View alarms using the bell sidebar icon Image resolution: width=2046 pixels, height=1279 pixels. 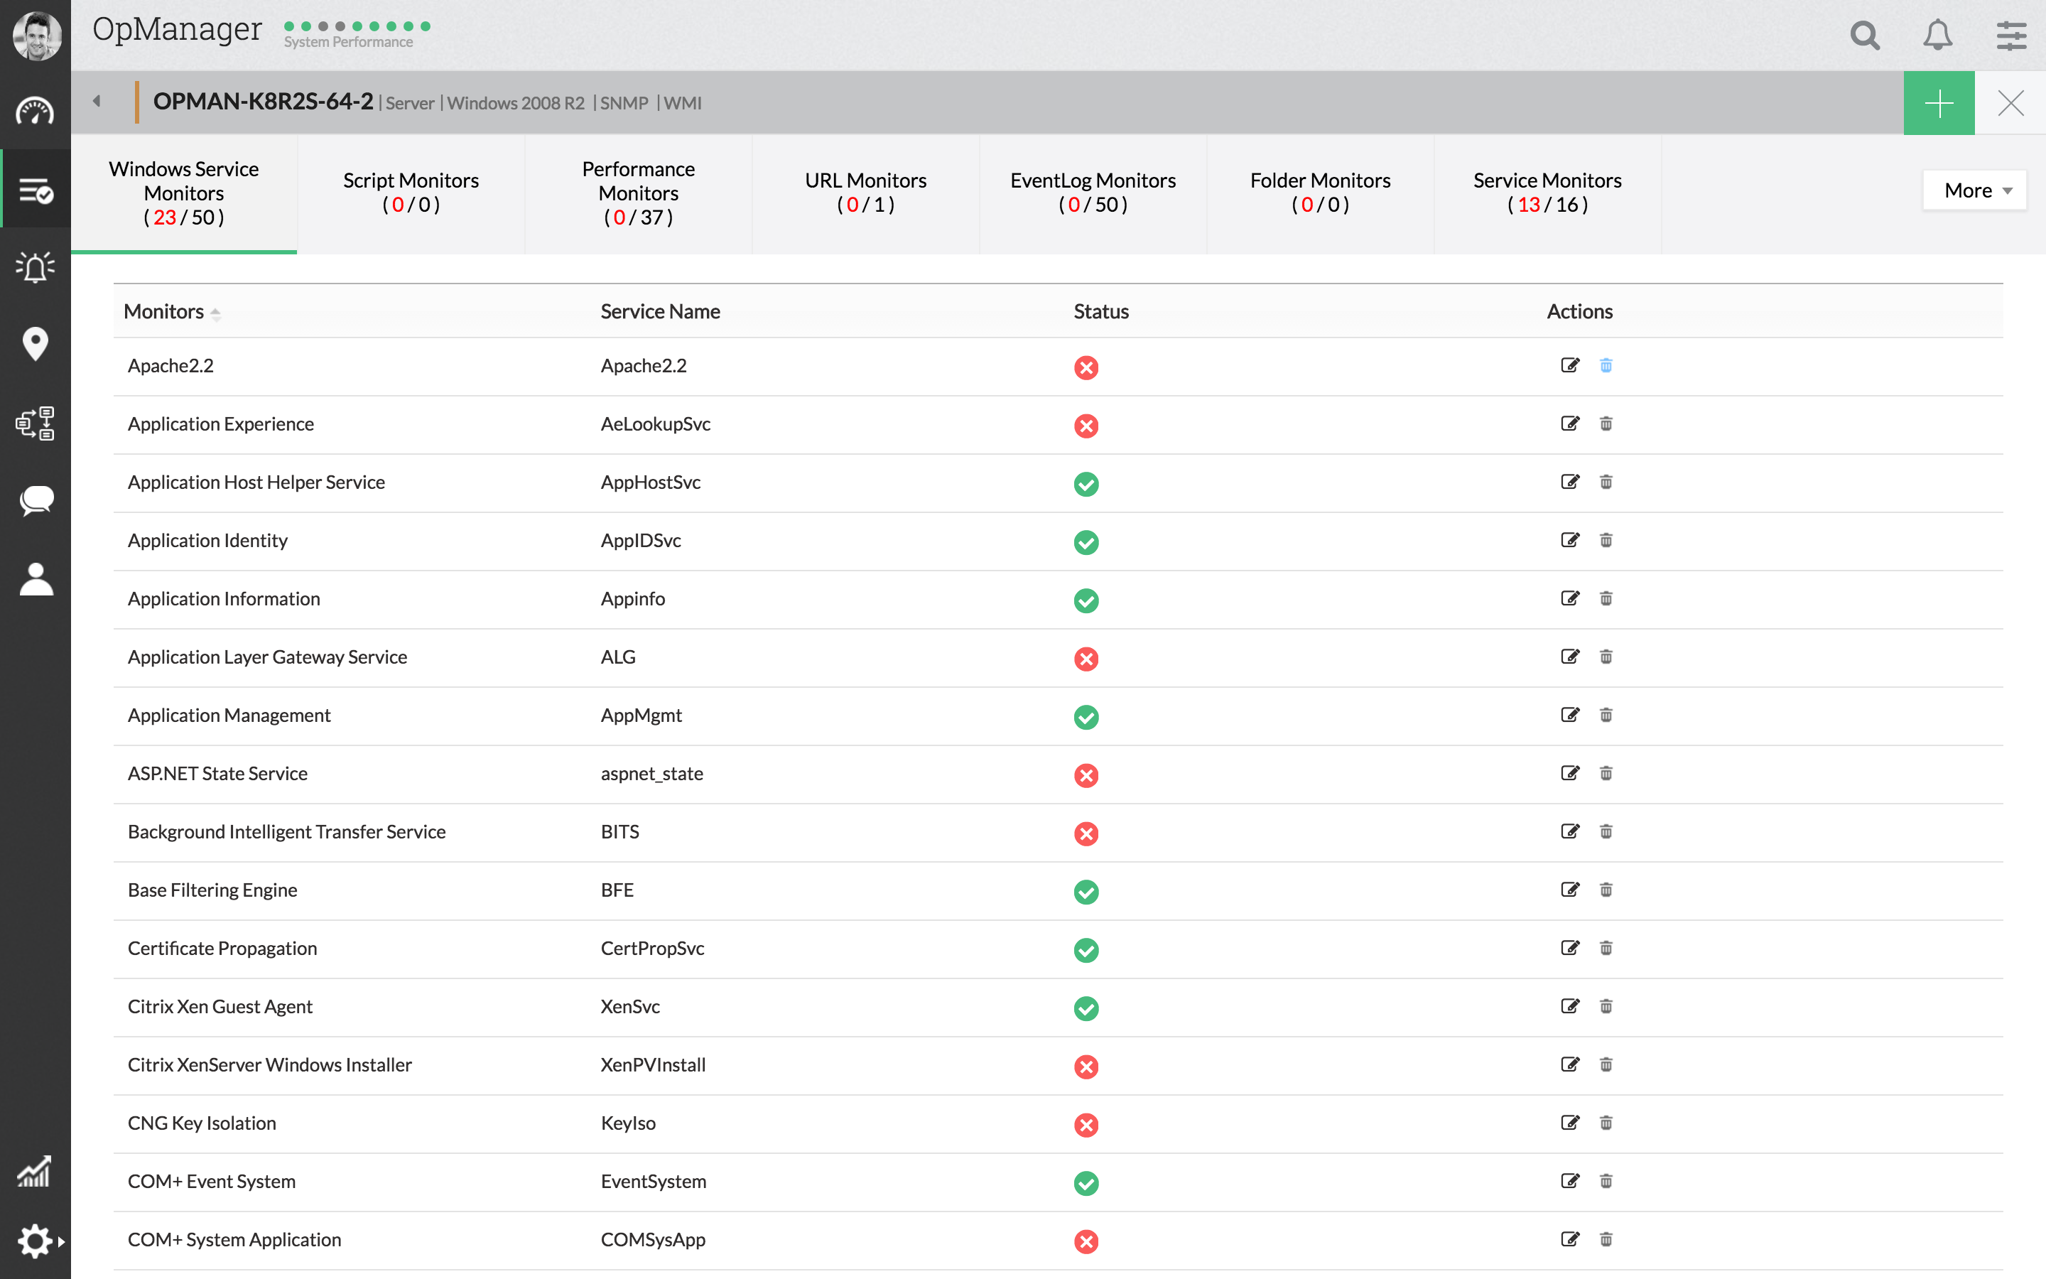(36, 267)
